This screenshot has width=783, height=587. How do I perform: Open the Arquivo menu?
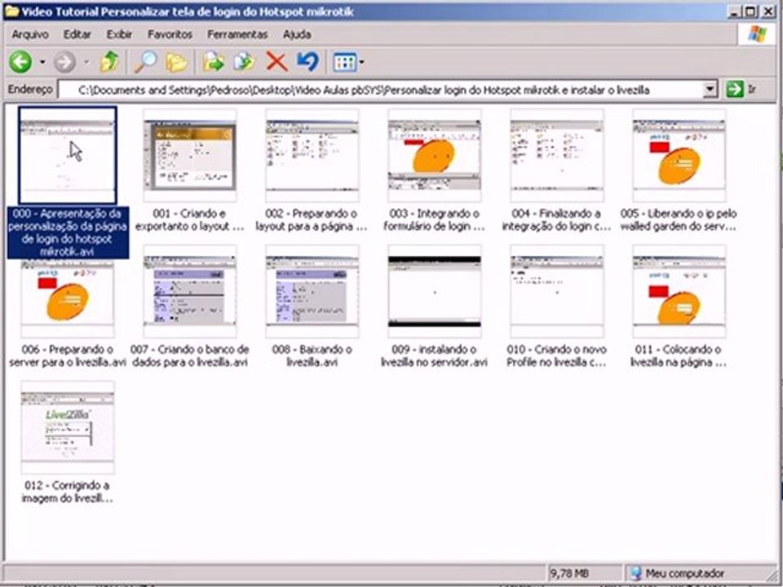coord(30,34)
